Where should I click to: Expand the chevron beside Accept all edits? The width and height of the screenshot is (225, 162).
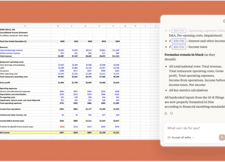tap(193, 137)
